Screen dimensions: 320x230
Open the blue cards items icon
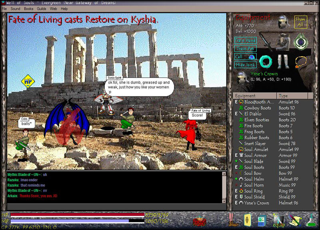click(x=262, y=220)
